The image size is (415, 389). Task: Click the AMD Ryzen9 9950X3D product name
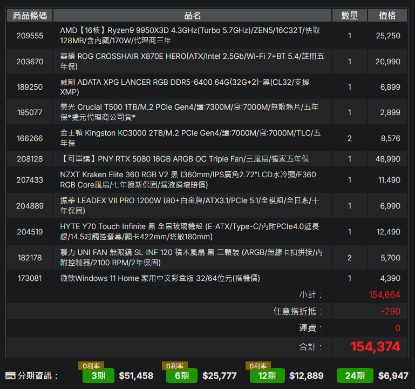coord(190,36)
